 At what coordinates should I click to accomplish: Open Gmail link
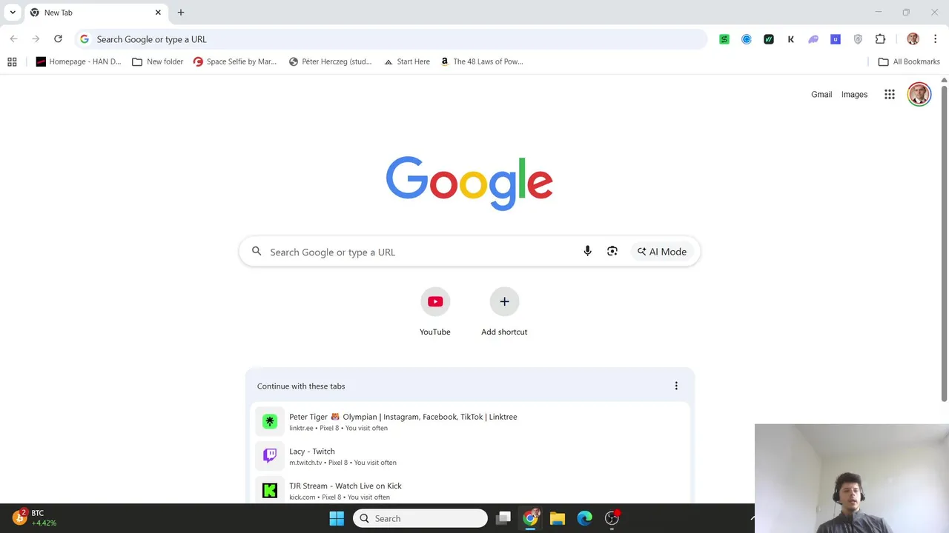point(821,95)
